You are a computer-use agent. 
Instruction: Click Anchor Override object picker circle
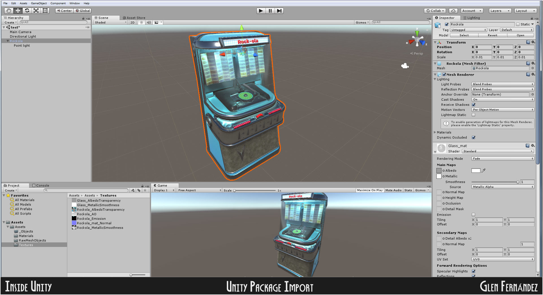533,94
